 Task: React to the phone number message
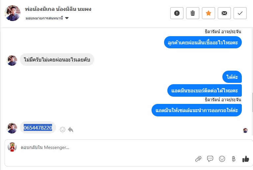point(63,130)
